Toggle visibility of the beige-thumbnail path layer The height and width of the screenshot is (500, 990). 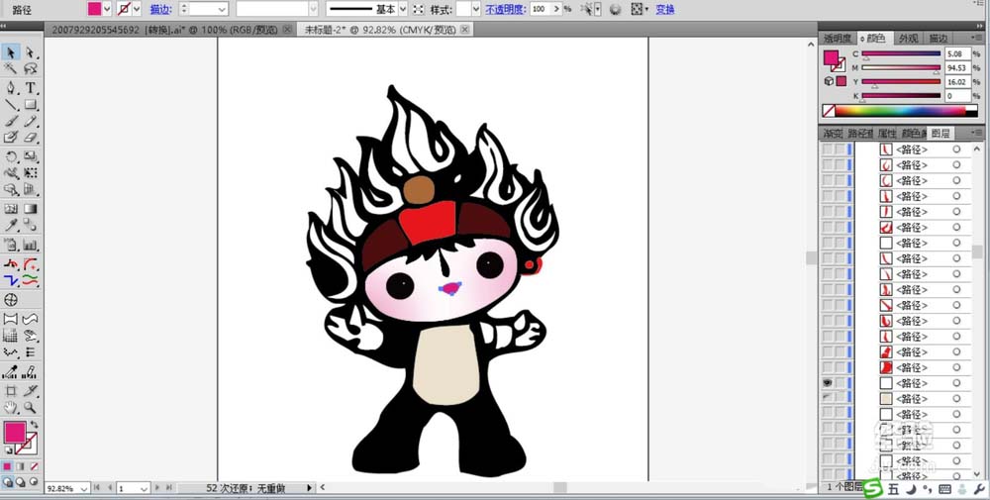827,398
